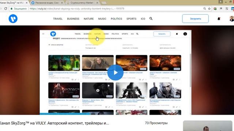
Task: Open the SPORTS category
Action: [131, 19]
